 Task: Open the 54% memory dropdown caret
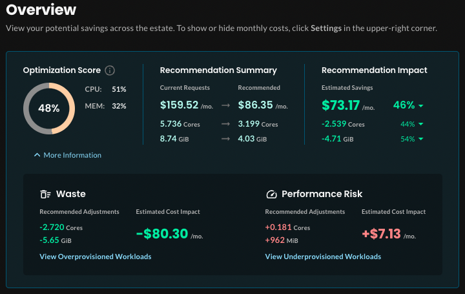(421, 139)
